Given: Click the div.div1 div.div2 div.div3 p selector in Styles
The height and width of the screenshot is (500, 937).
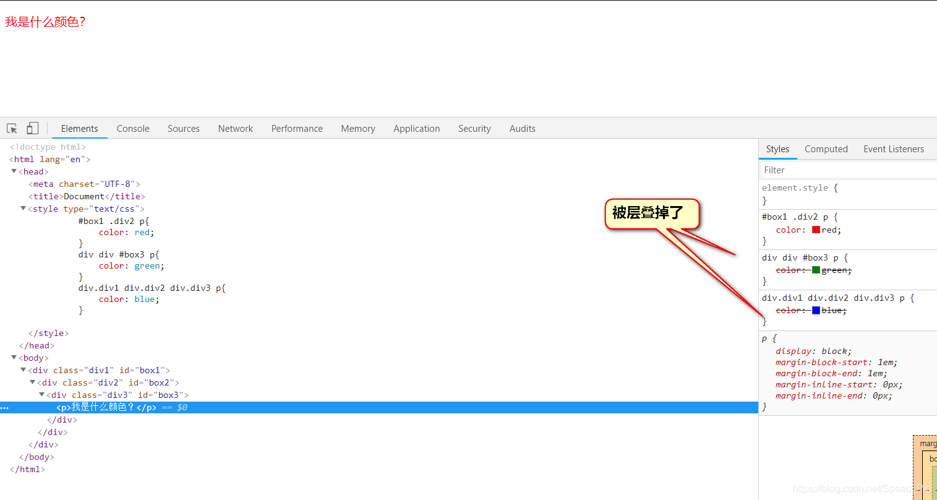Looking at the screenshot, I should (833, 298).
